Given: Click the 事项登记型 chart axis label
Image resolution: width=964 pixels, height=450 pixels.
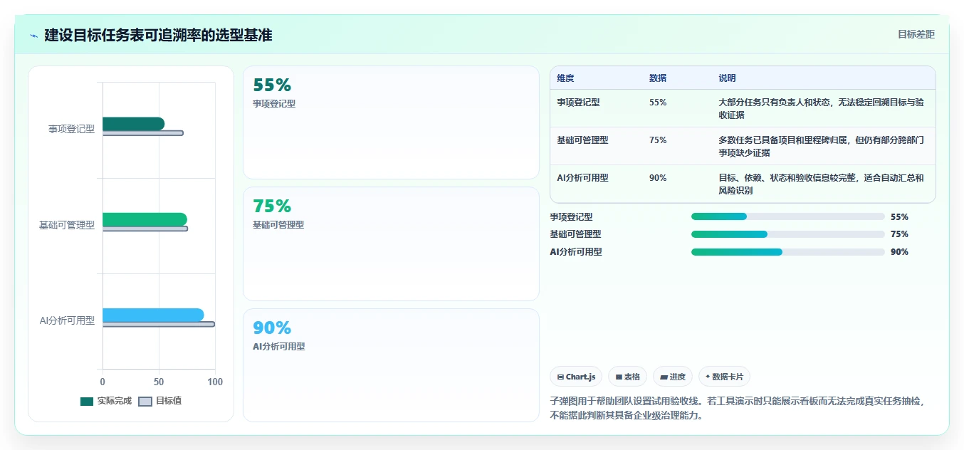Looking at the screenshot, I should coord(71,130).
